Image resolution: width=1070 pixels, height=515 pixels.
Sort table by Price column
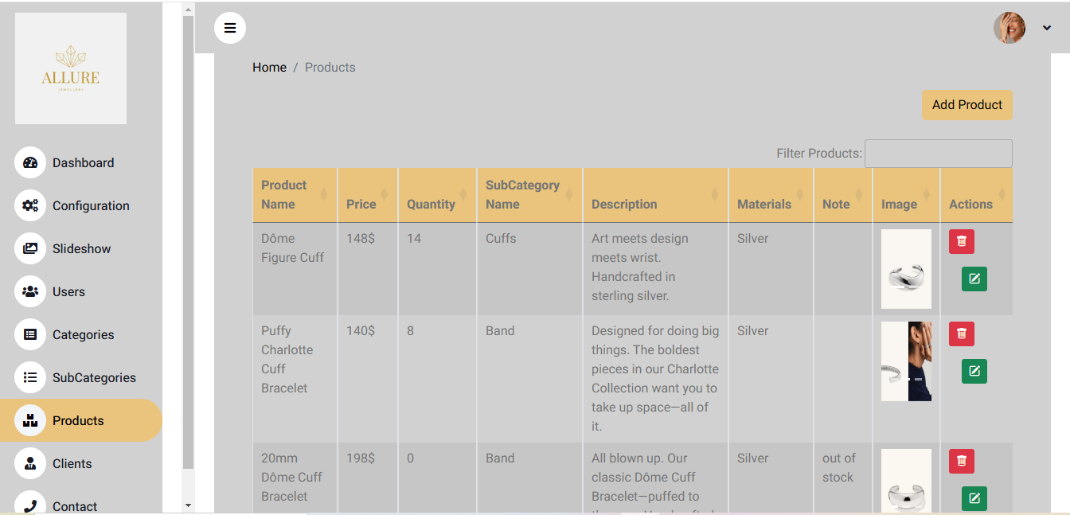pyautogui.click(x=367, y=195)
